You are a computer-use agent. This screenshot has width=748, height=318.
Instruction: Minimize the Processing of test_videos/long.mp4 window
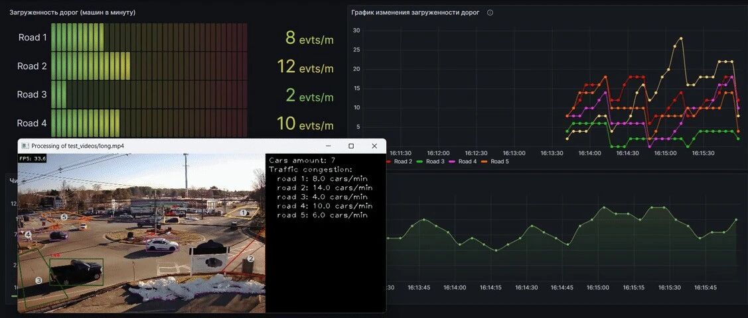pyautogui.click(x=328, y=146)
